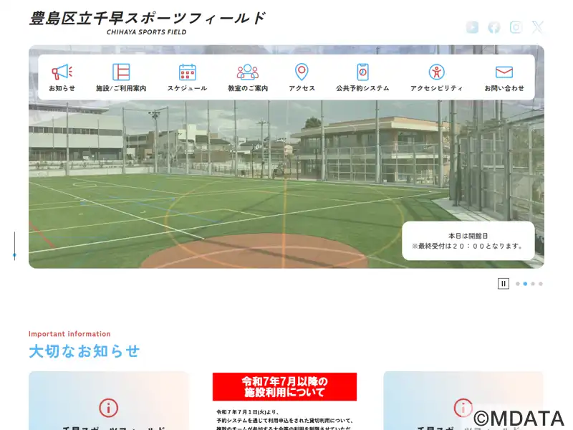Open the お問い合わせ menu label
Viewport: 573px width, 430px height.
(504, 88)
